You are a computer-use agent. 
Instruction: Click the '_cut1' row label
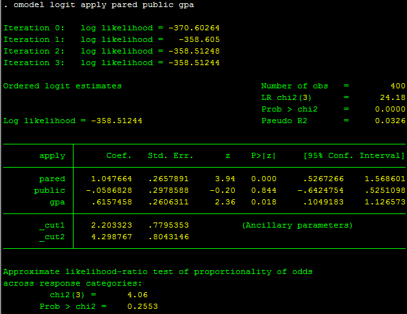(52, 226)
